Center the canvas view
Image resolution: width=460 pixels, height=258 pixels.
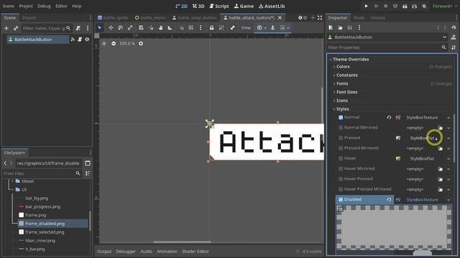[103, 44]
